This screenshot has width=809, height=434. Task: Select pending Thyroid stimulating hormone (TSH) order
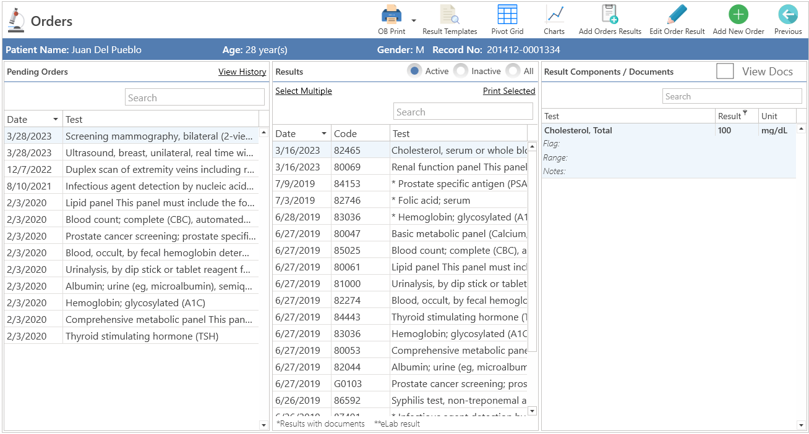(131, 336)
